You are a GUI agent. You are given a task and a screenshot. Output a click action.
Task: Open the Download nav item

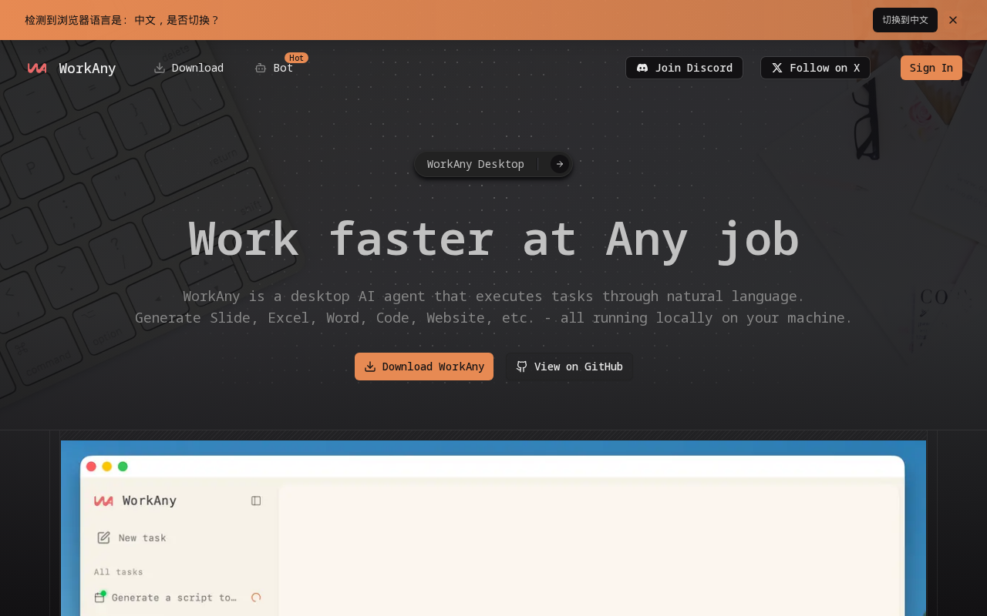coord(189,68)
